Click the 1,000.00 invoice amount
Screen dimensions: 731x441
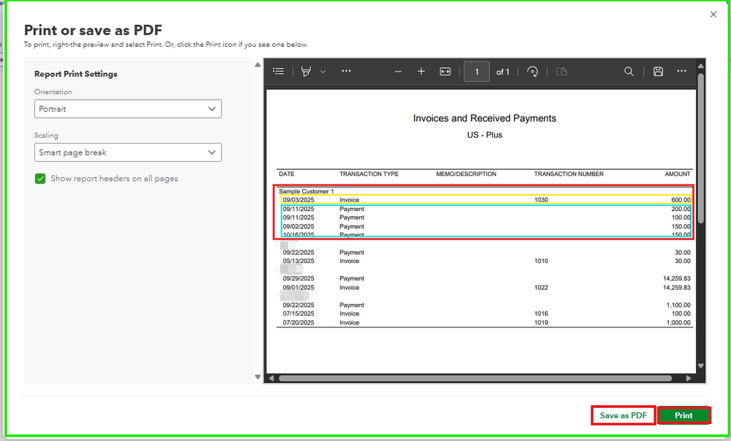(x=678, y=322)
